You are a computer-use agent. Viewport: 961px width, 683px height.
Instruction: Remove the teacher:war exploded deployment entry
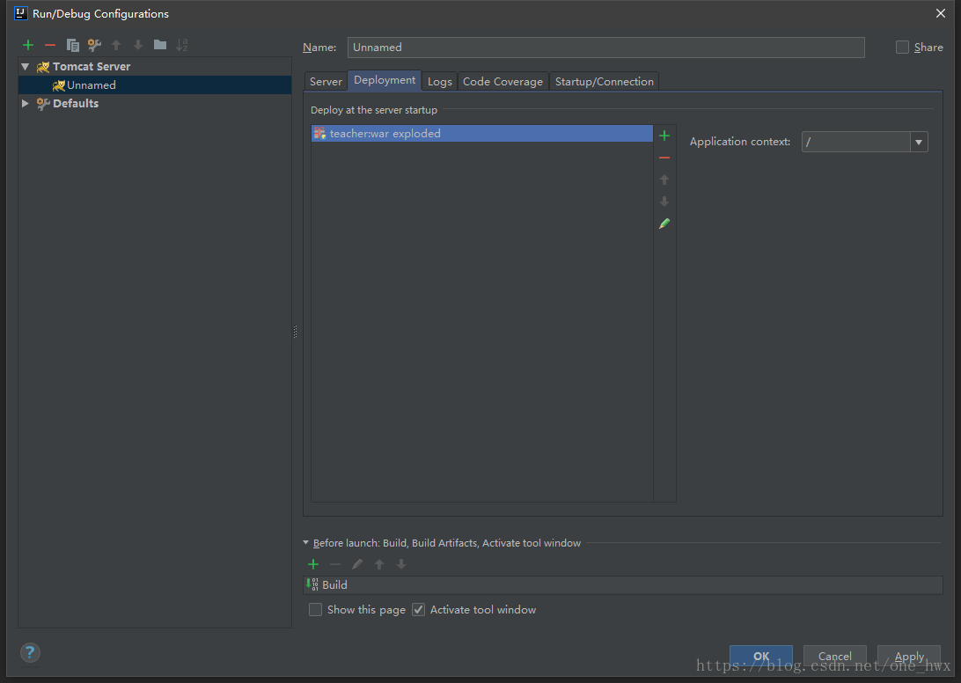coord(664,158)
